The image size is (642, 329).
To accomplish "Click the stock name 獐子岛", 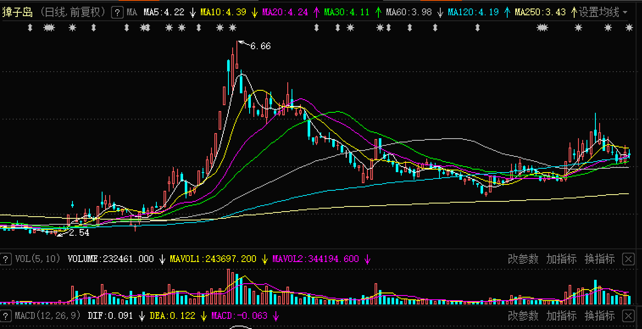I will [17, 12].
